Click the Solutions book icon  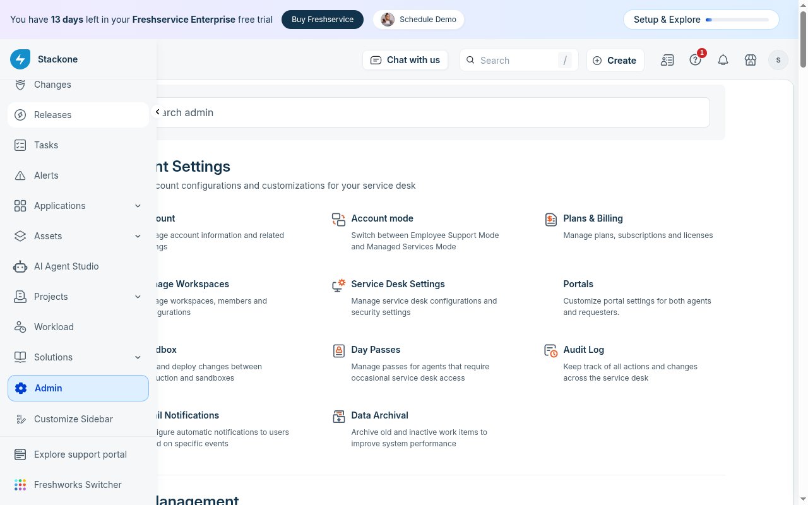pyautogui.click(x=20, y=357)
